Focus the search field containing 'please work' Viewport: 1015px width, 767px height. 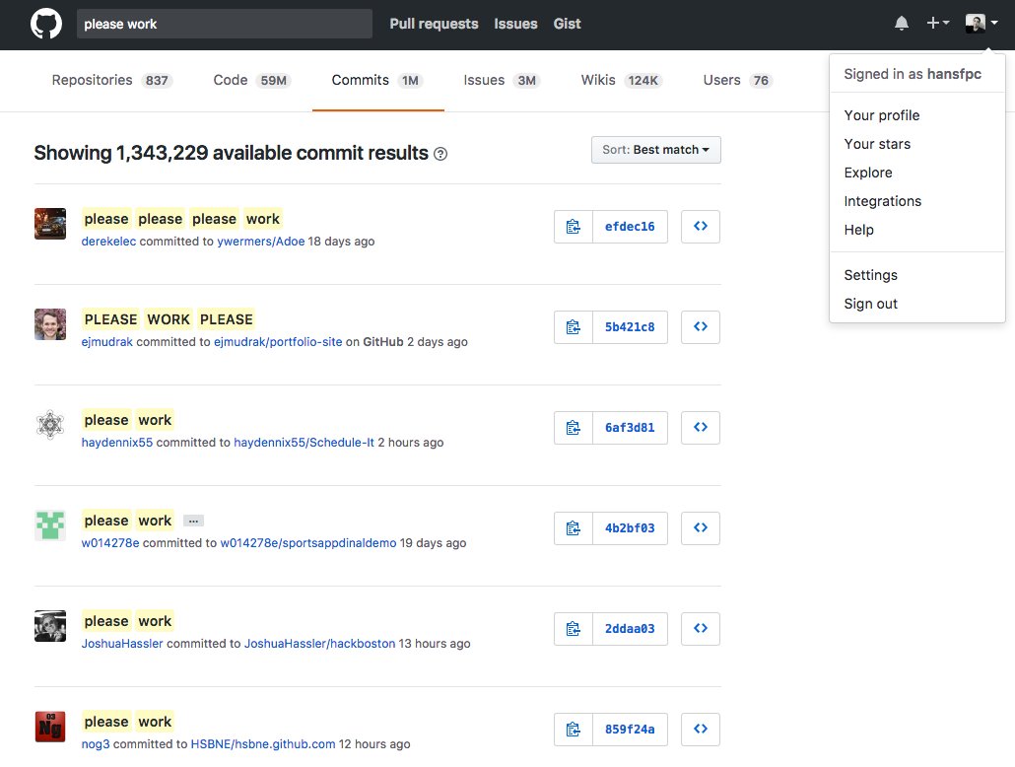(224, 24)
